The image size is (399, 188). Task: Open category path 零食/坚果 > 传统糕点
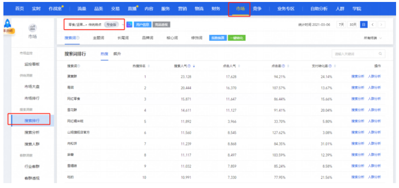[x=85, y=25]
